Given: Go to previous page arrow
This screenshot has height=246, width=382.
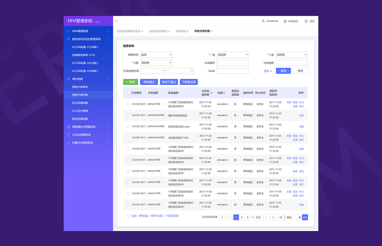Looking at the screenshot, I should 229,218.
